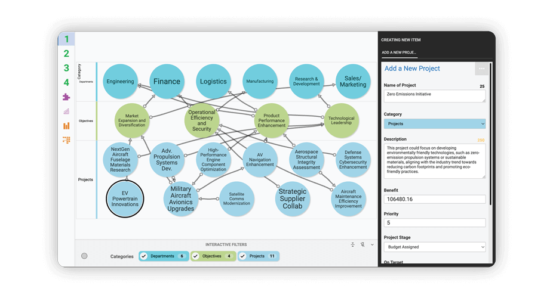The height and width of the screenshot is (298, 553).
Task: Uncheck the Objectives category filter
Action: click(x=195, y=256)
